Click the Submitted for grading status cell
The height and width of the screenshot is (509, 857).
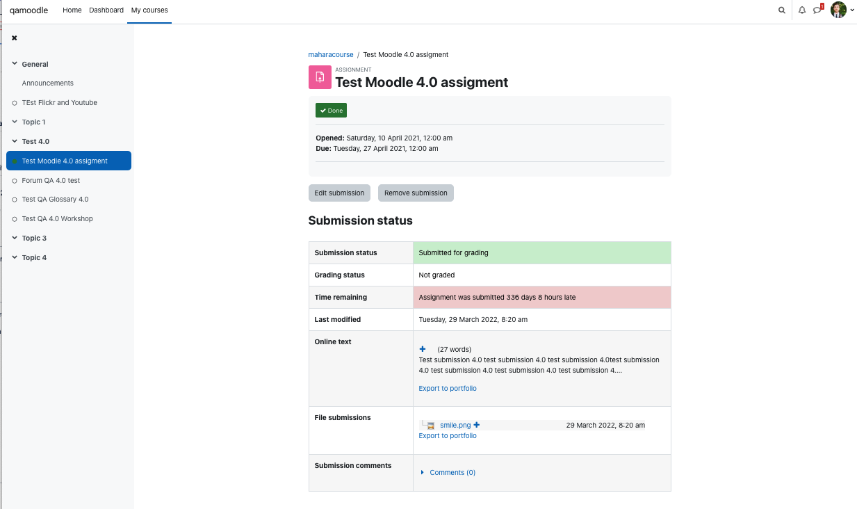(x=542, y=253)
